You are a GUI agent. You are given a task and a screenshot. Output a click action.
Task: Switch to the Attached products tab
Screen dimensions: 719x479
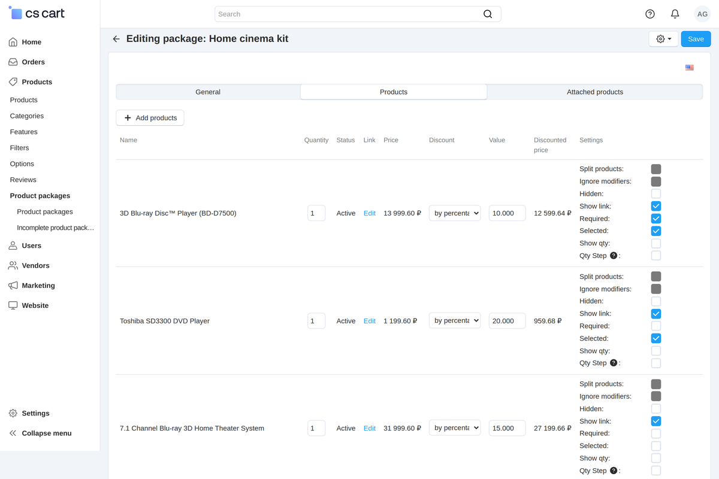click(595, 92)
